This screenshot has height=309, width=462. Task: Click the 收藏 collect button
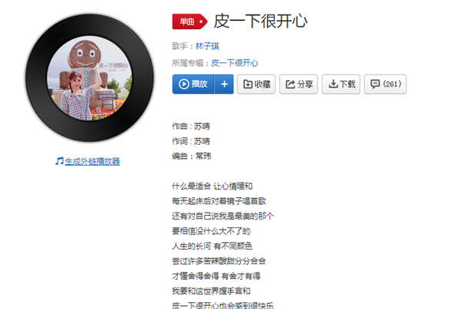pyautogui.click(x=256, y=84)
